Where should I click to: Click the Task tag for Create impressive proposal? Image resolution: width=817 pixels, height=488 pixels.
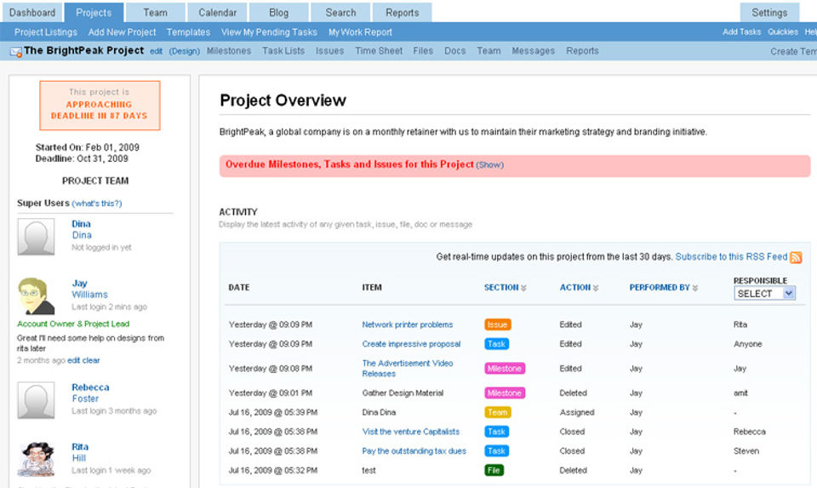click(x=496, y=344)
